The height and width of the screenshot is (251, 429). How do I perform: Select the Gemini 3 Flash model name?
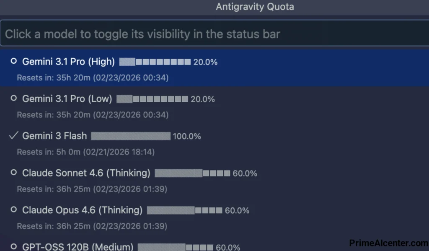click(x=54, y=136)
